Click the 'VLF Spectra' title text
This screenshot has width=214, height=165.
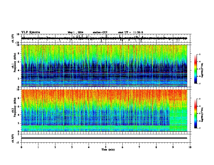(x=31, y=32)
